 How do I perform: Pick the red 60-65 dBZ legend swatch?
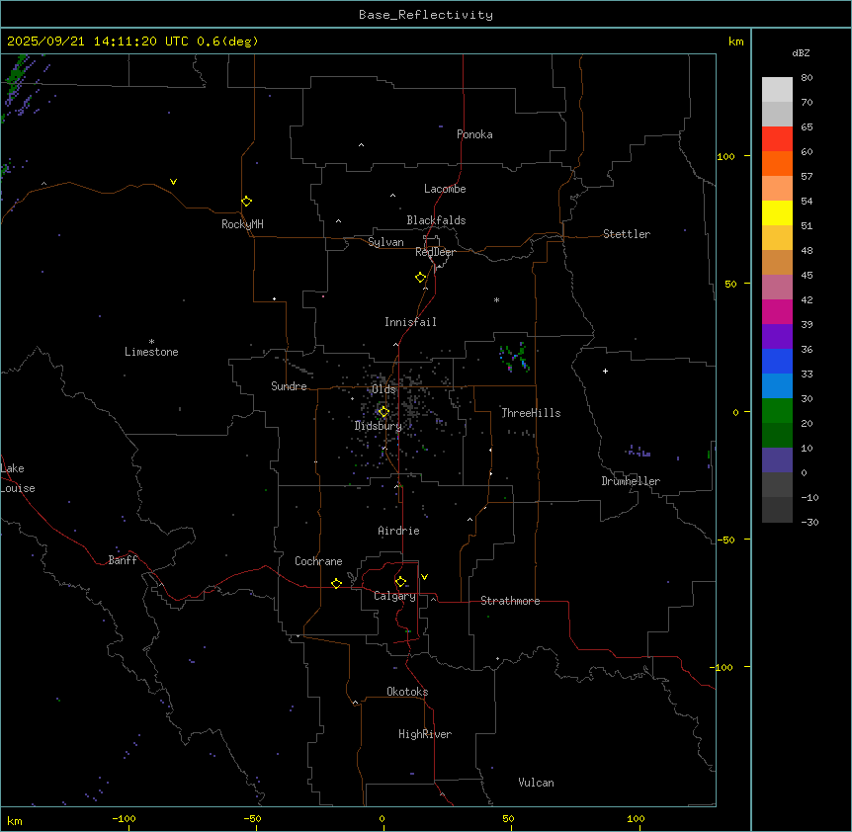[777, 139]
